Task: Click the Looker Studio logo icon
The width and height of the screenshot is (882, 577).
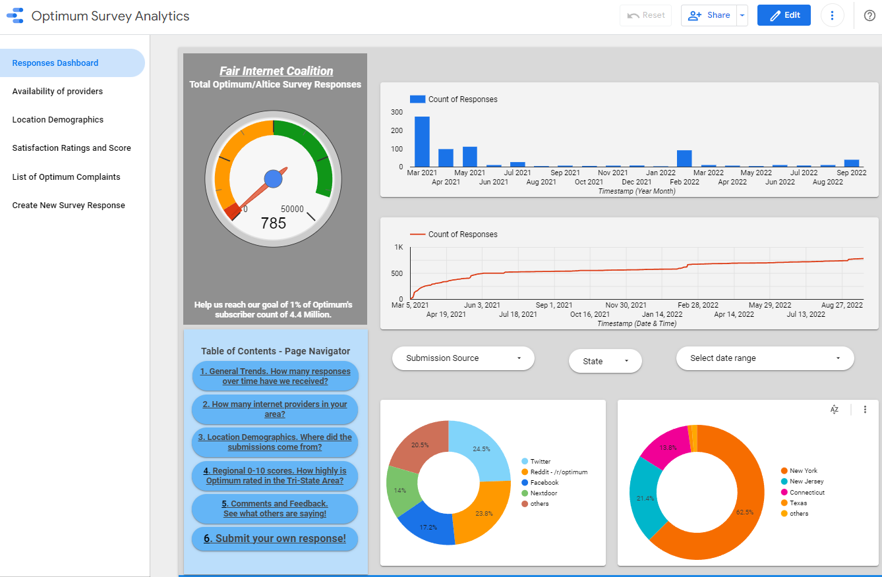Action: [x=15, y=16]
